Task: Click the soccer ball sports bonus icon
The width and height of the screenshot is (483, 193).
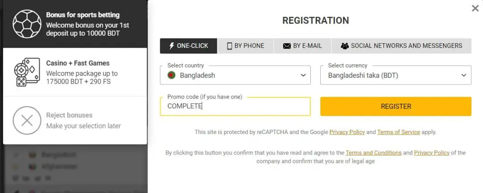Action: (27, 23)
